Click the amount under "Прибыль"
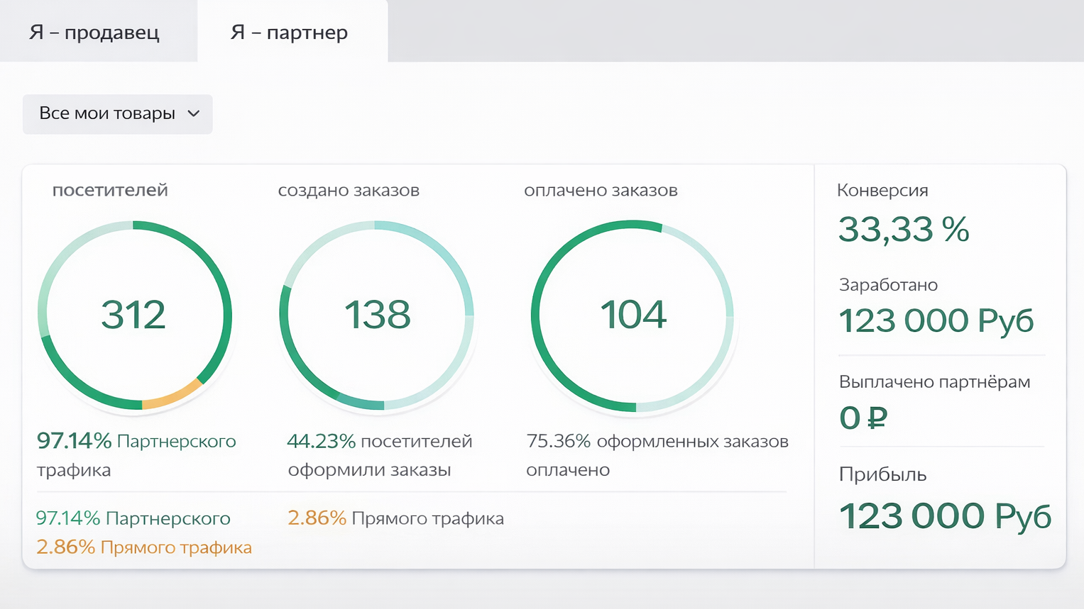This screenshot has height=609, width=1084. 944,515
